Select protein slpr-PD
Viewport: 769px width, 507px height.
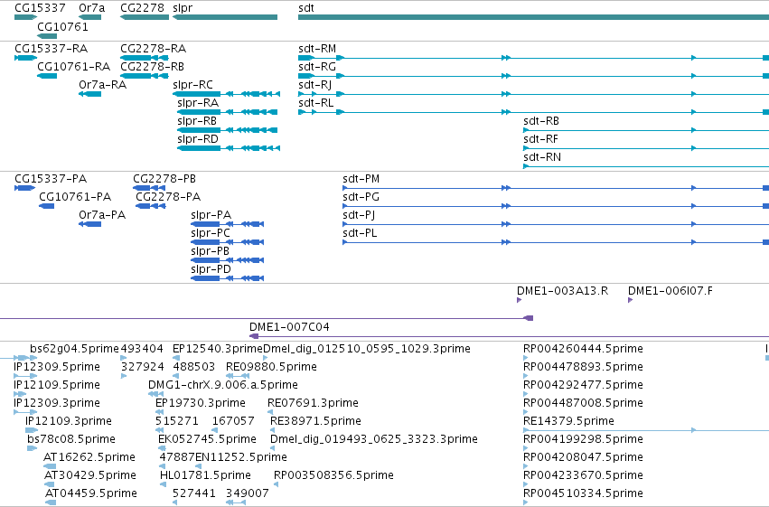(x=211, y=269)
